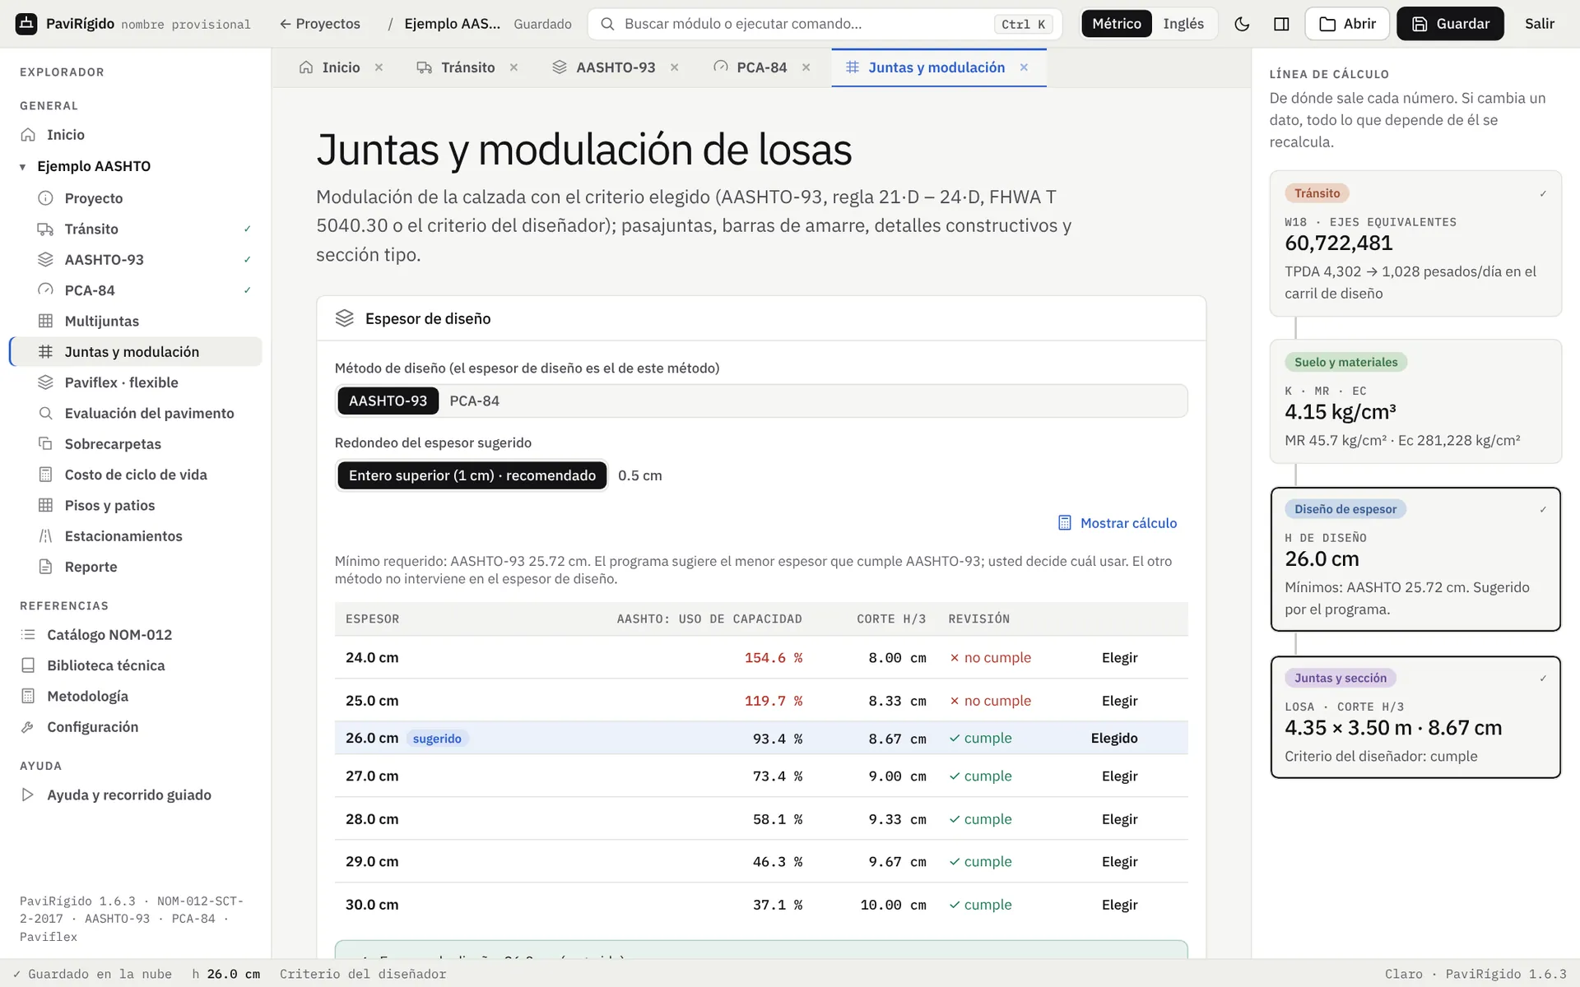The image size is (1580, 987).
Task: Click the Biblioteca técnica book icon
Action: 28,665
